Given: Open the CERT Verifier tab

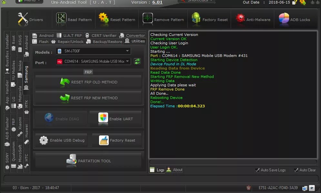Looking at the screenshot, I should pos(101,36).
